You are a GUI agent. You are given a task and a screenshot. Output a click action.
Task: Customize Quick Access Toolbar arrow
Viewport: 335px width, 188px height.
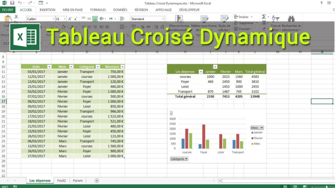tap(47, 3)
